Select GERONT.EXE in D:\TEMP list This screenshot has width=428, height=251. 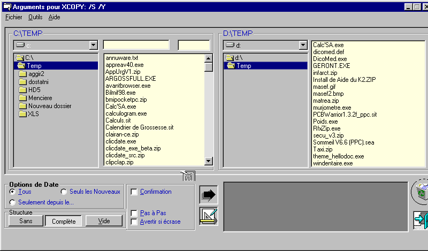click(x=331, y=66)
